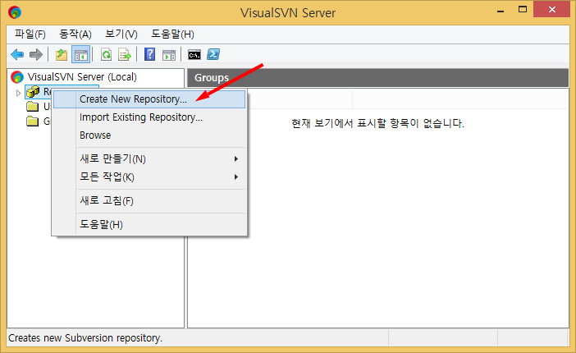Select the Repositories node icon in tree
The height and width of the screenshot is (353, 576).
[x=33, y=92]
